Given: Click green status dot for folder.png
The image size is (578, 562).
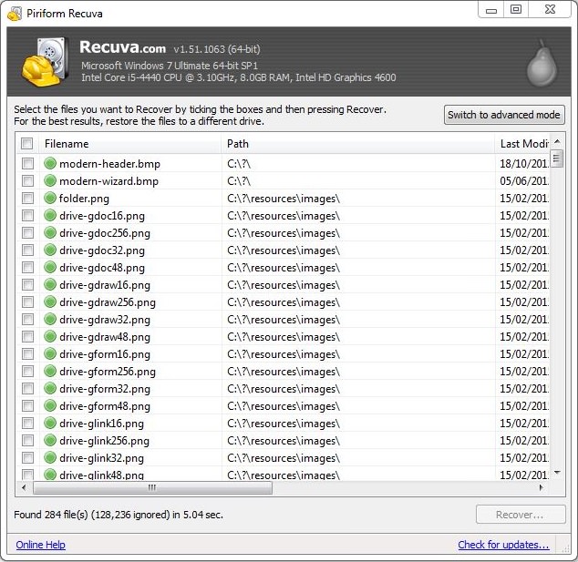Looking at the screenshot, I should pos(50,198).
